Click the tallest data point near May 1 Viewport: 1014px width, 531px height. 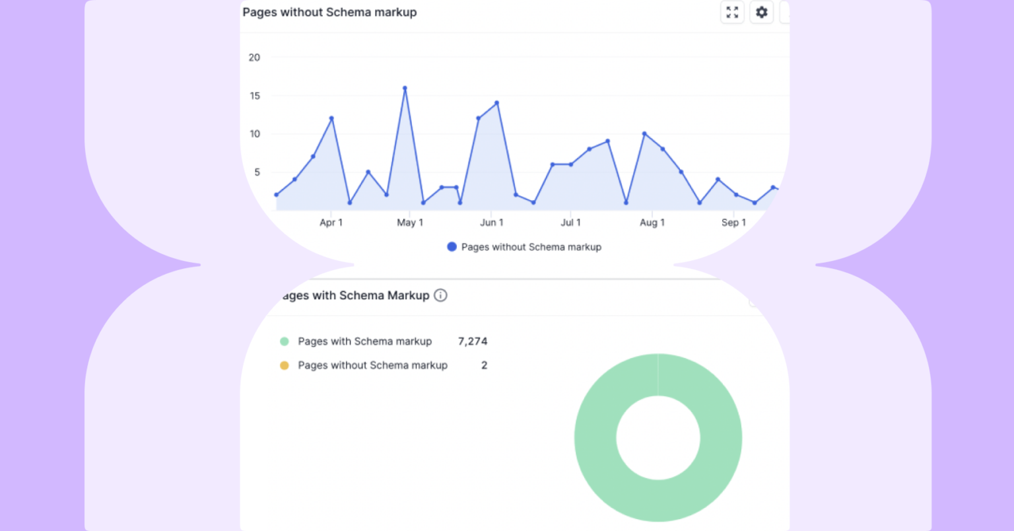405,87
